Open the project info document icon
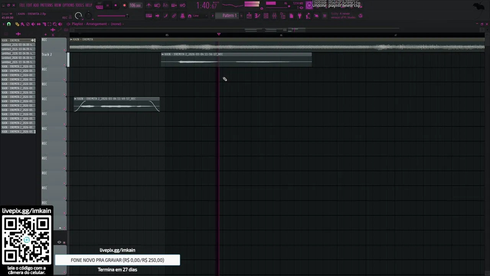490x276 pixels. click(291, 16)
